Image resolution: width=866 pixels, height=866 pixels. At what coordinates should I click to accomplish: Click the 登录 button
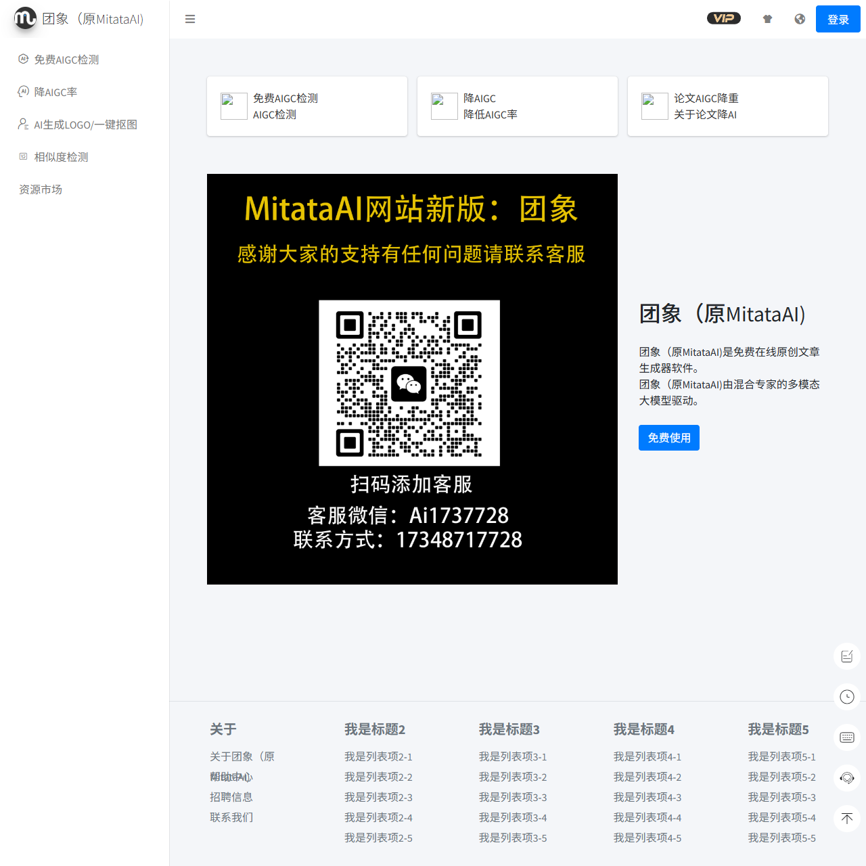tap(838, 19)
